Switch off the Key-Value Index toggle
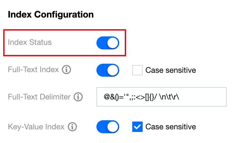Screen dimensions: 243x143 click(x=108, y=127)
